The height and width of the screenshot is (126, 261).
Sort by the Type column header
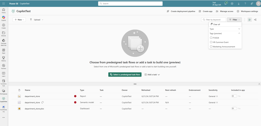[82, 90]
